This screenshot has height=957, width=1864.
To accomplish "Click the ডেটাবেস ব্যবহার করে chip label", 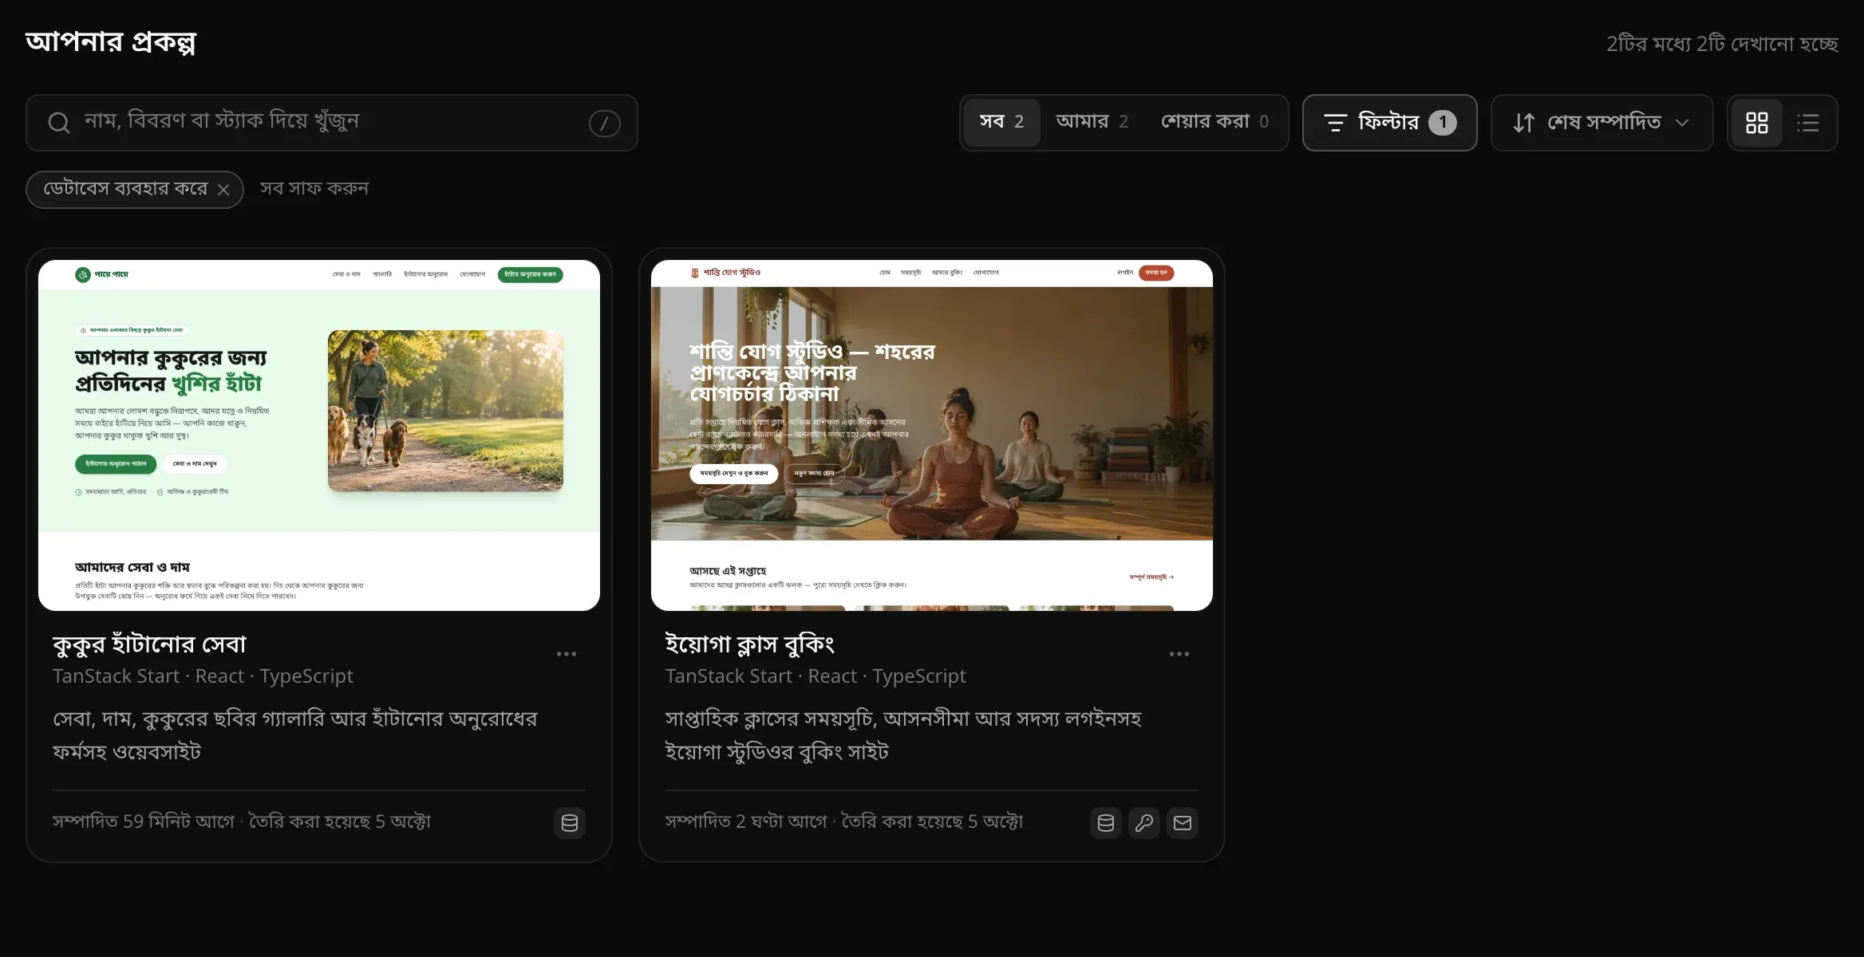I will click(125, 189).
